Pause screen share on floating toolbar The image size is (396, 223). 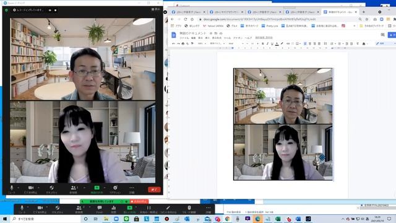tap(148, 209)
